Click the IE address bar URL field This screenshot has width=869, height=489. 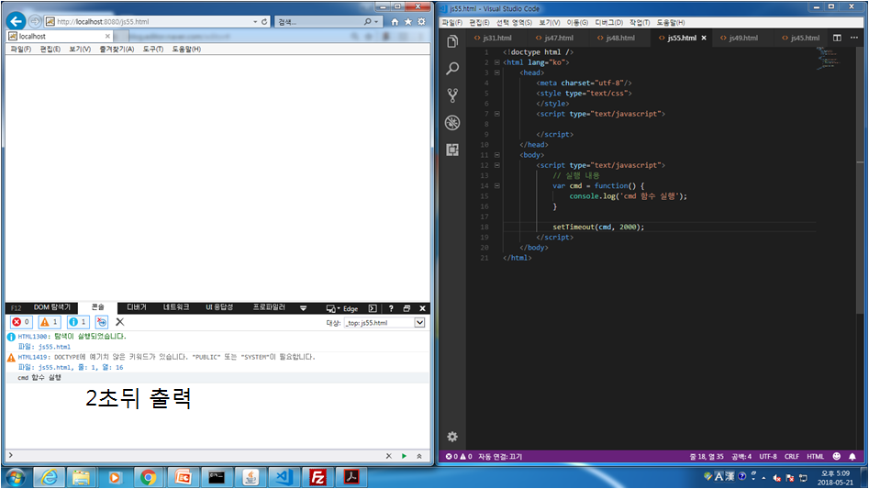[x=150, y=22]
